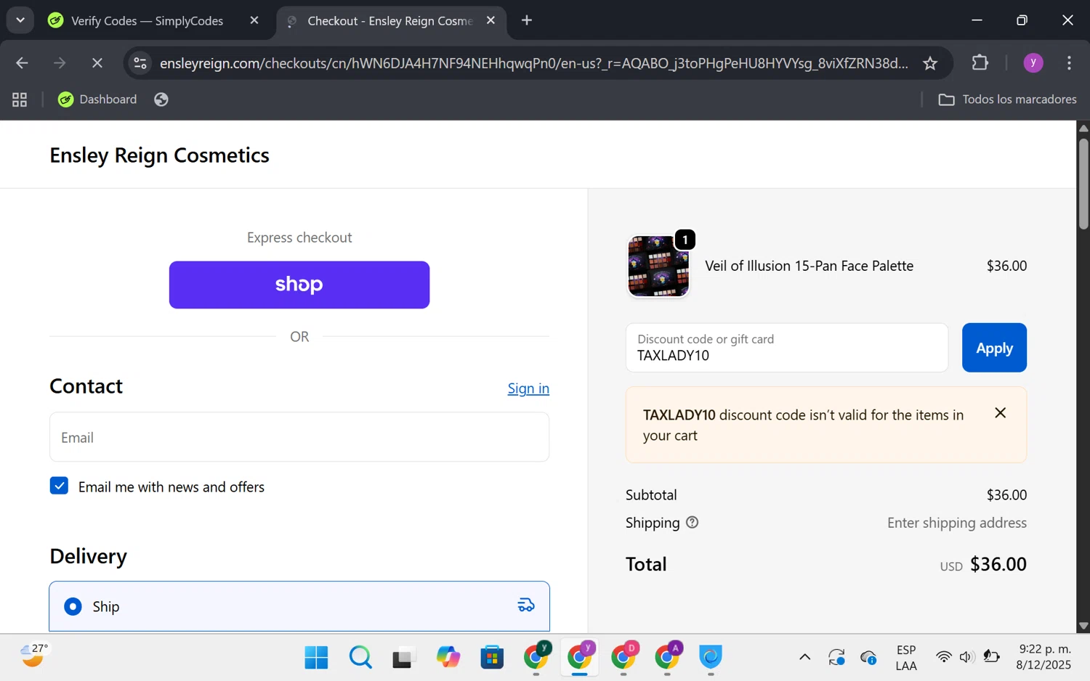Open Windows Search from taskbar

coord(360,658)
